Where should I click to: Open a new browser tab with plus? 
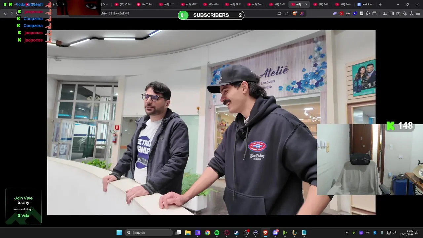click(x=380, y=4)
